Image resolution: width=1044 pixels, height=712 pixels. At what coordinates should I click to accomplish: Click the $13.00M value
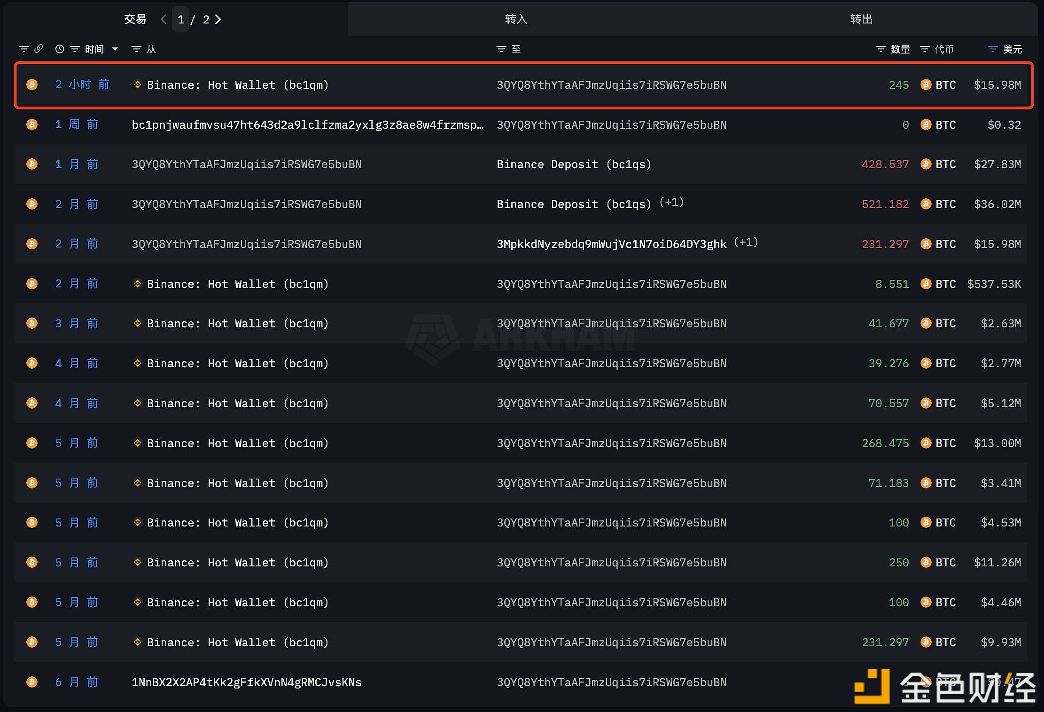click(x=997, y=443)
